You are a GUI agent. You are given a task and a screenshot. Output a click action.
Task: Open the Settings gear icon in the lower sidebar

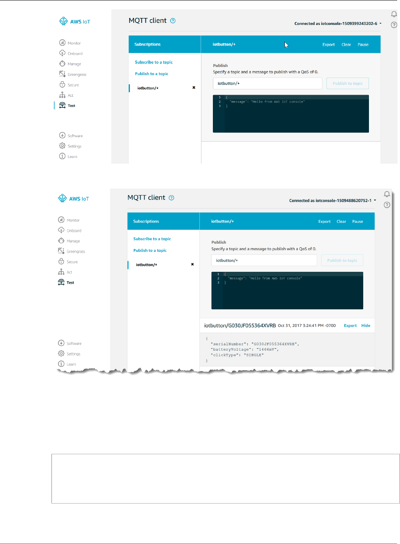[x=61, y=353]
